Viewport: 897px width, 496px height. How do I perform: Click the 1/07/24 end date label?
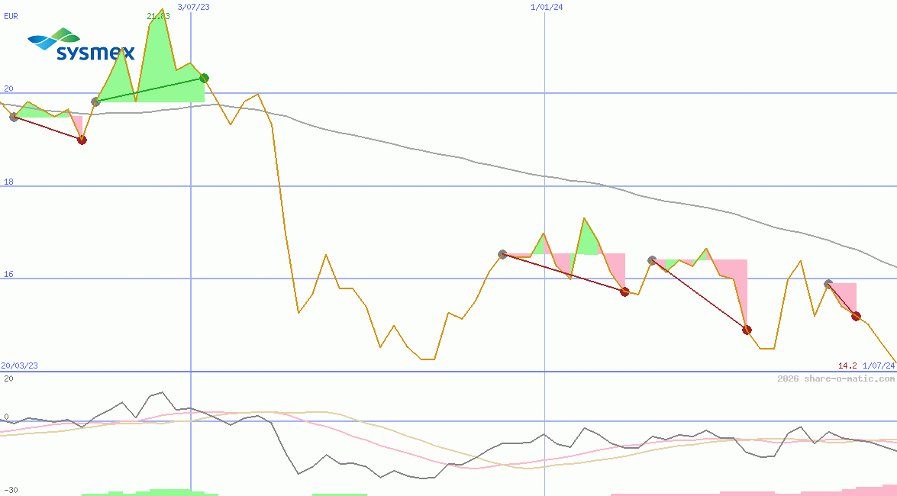878,366
